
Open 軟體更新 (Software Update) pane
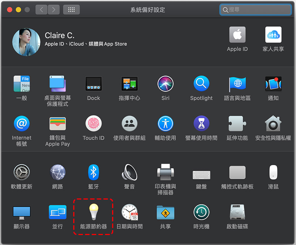[22, 172]
